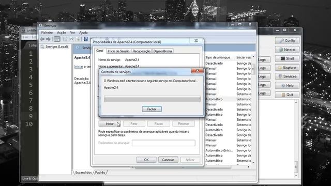The width and height of the screenshot is (331, 186).
Task: Open the Ficheiro menu
Action: 47,33
